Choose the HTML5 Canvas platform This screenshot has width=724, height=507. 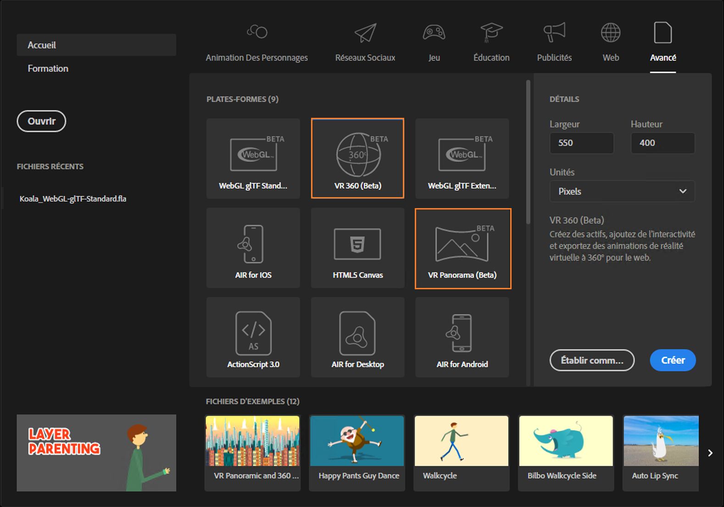pos(358,248)
